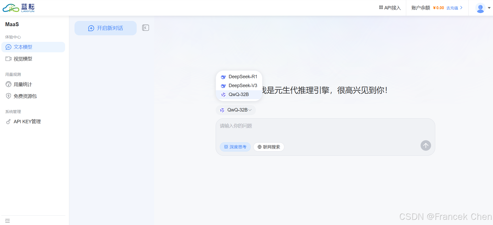Screen dimensions: 493x225
Task: Click the 系统管理 section label
Action: pos(13,112)
